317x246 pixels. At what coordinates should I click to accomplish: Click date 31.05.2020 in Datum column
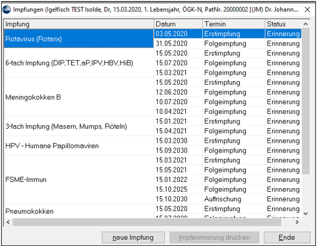(x=178, y=44)
